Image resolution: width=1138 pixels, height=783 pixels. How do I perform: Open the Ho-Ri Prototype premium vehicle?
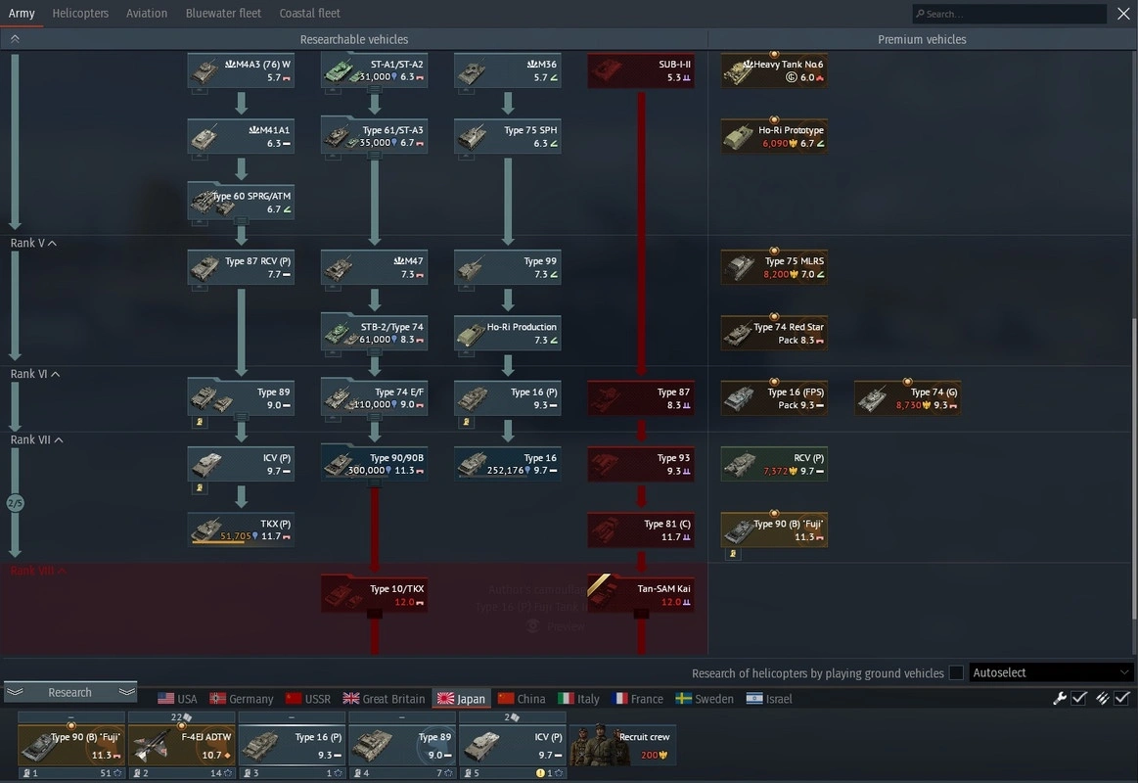pos(774,137)
